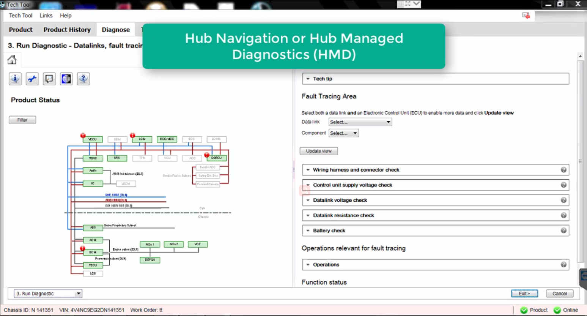Open the comment note toolbar icon

pos(49,79)
